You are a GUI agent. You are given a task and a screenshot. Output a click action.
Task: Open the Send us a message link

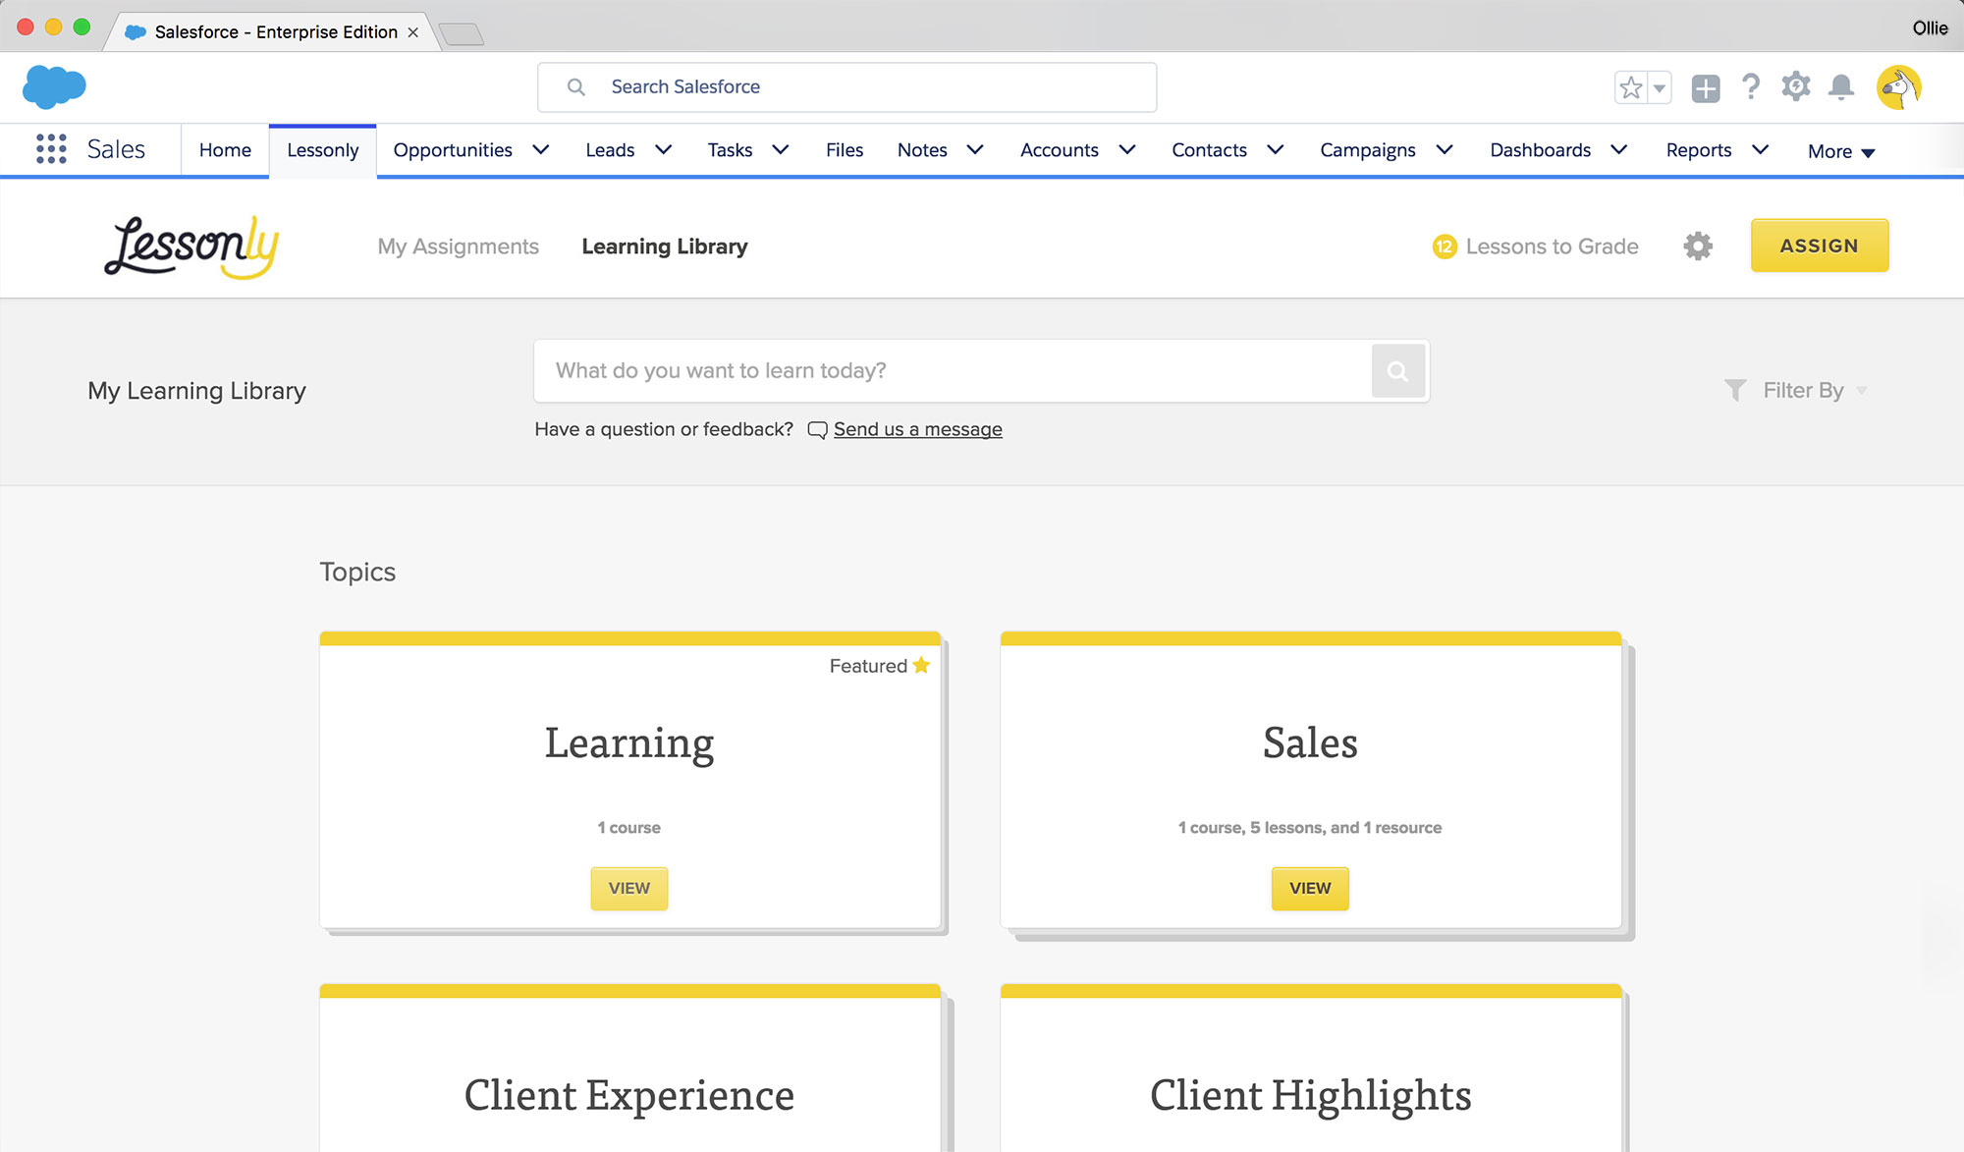coord(917,429)
